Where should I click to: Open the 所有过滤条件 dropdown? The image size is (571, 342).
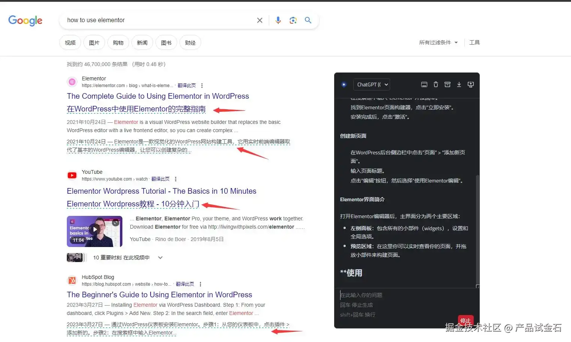click(438, 43)
